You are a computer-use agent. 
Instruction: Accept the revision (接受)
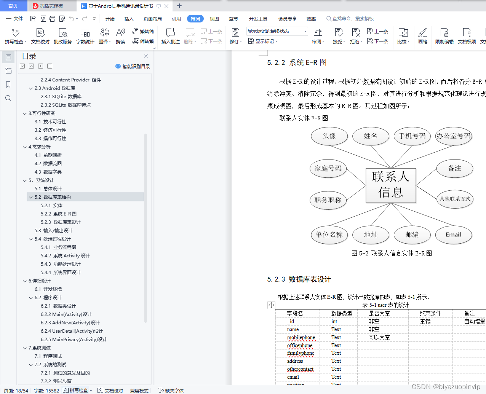coord(339,36)
